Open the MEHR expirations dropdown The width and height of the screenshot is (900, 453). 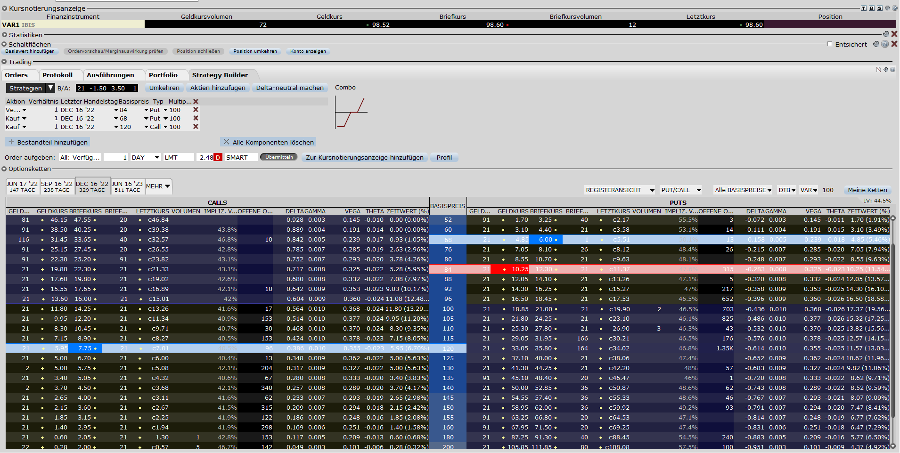point(158,186)
